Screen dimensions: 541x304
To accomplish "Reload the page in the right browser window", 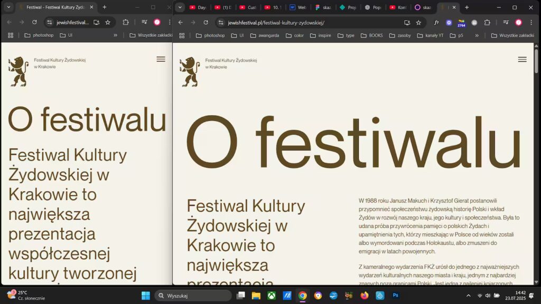I will pos(206,23).
